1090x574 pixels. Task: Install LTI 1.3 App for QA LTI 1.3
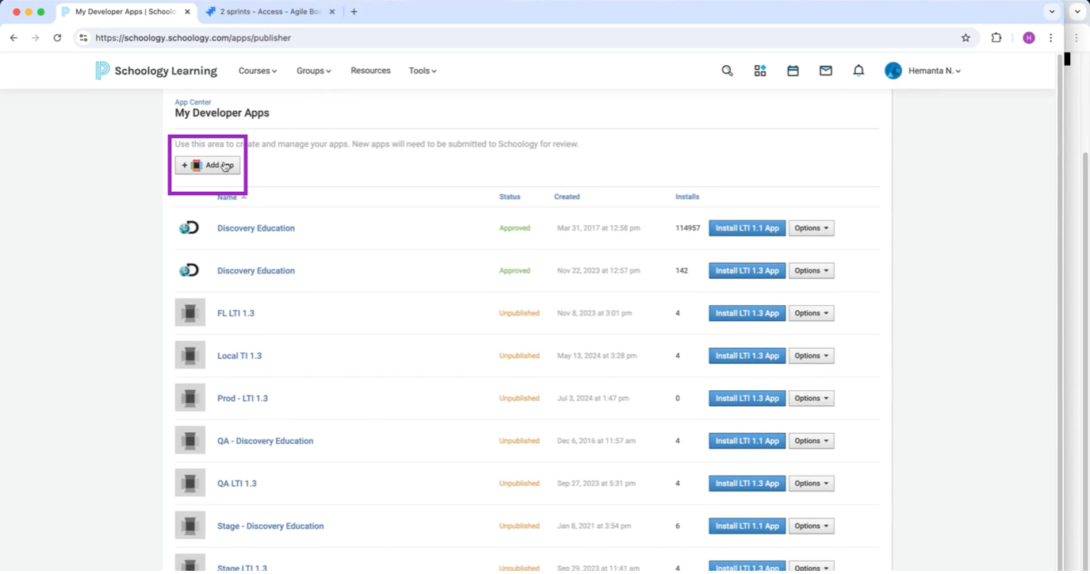click(747, 484)
